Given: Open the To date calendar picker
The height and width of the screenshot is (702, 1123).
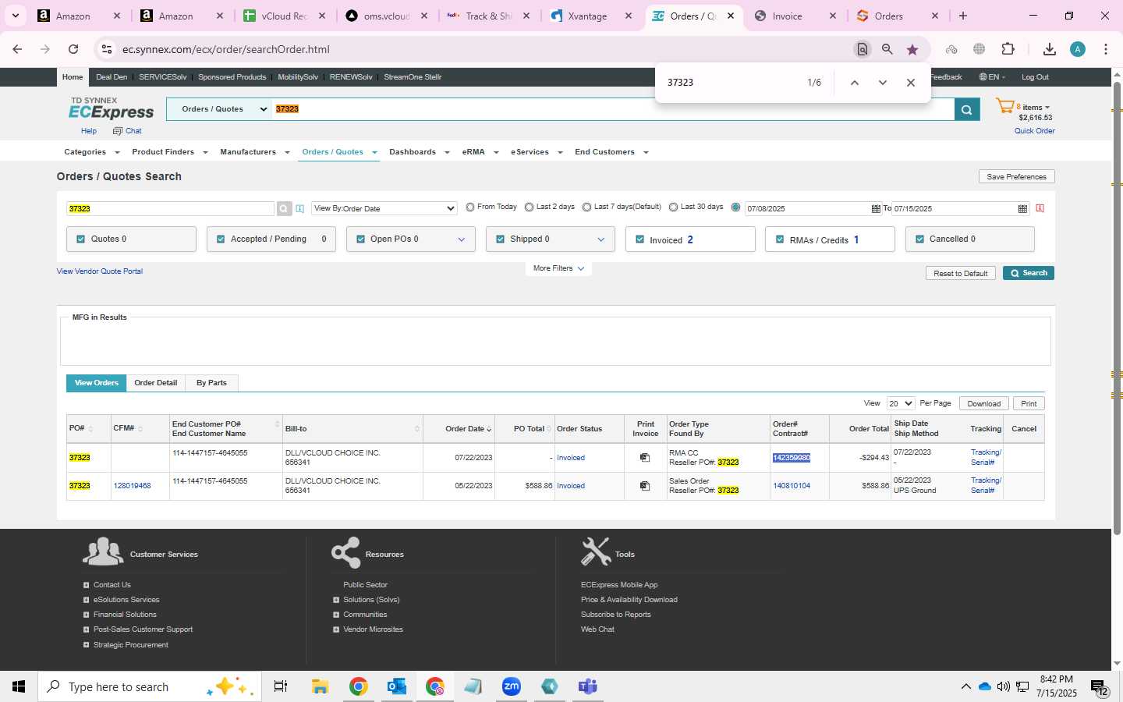Looking at the screenshot, I should 1022,209.
